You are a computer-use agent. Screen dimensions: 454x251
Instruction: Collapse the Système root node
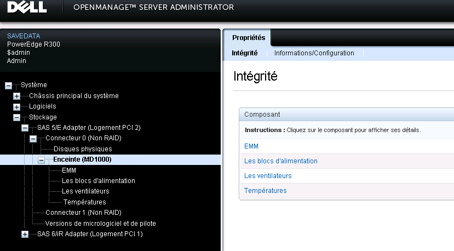coord(8,85)
